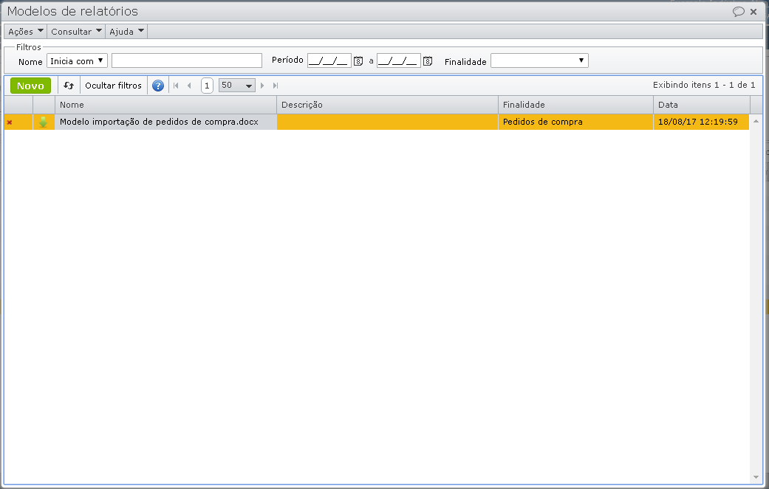Image resolution: width=769 pixels, height=489 pixels.
Task: Open calendar for Período end date
Action: tap(428, 61)
